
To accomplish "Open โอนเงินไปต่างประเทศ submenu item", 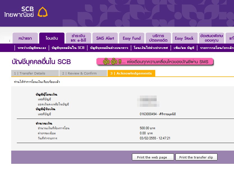I will click(151, 48).
